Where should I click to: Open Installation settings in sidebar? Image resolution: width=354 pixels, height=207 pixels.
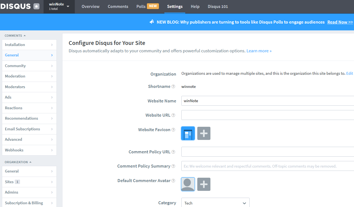point(29,45)
